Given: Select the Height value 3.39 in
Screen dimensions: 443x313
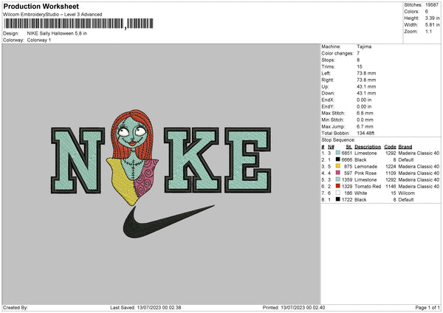Looking at the screenshot, I should click(432, 18).
